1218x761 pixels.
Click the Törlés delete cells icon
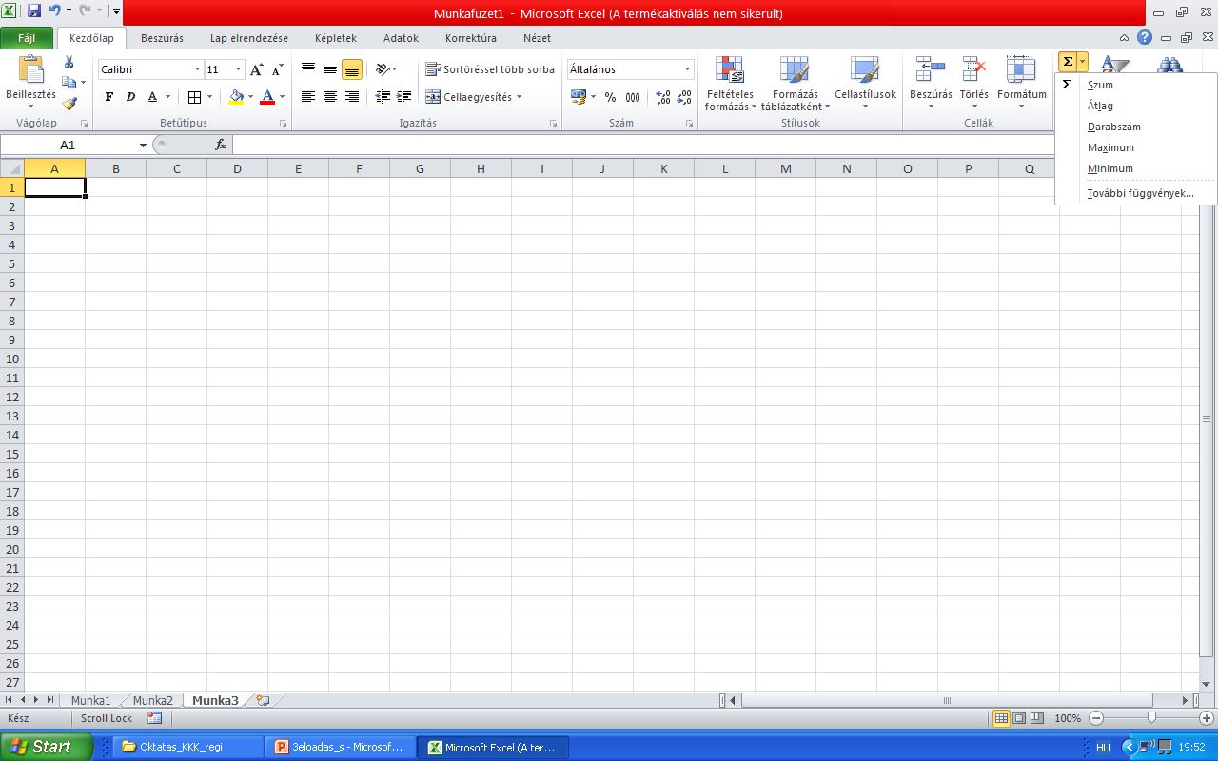pyautogui.click(x=973, y=69)
